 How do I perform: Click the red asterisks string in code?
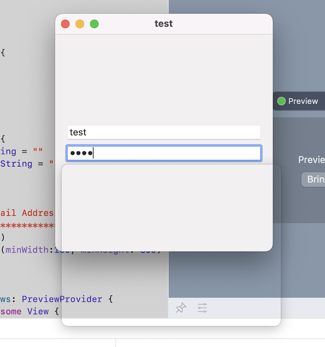click(x=27, y=225)
